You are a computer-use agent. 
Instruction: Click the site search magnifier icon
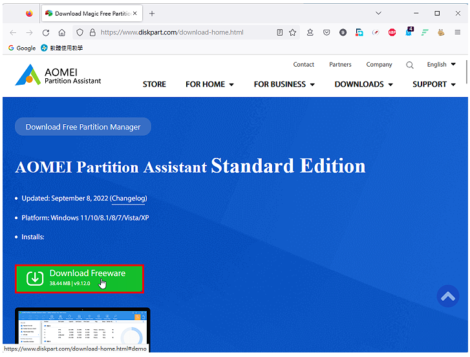(x=410, y=65)
